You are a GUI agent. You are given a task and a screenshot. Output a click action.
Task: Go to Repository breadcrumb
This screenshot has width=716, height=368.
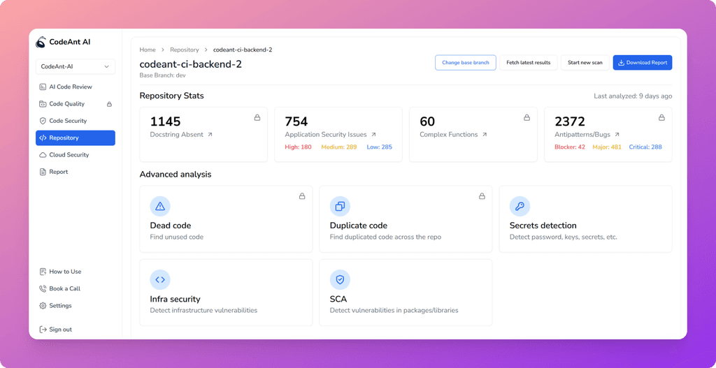185,50
